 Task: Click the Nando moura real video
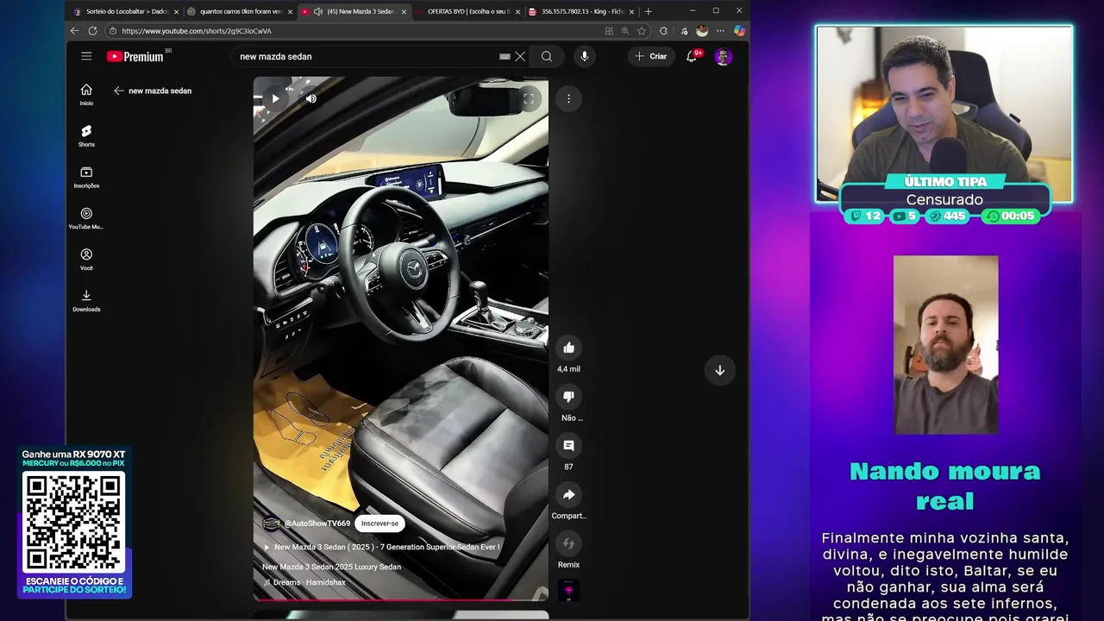[945, 344]
